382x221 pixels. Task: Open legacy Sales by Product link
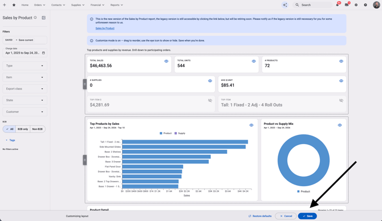[x=105, y=28]
